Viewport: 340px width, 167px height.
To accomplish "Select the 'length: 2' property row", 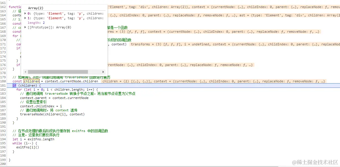I will 36,23.
